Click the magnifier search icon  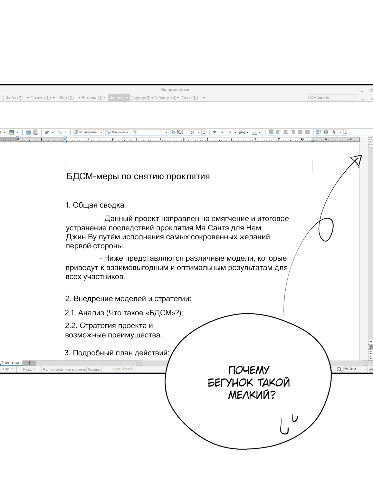(x=339, y=369)
